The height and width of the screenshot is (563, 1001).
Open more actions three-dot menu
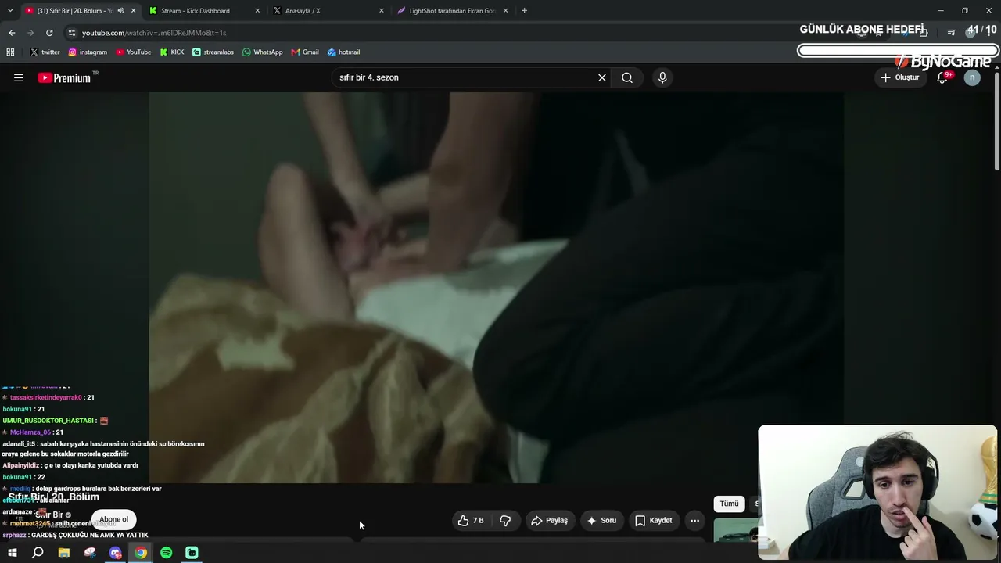click(x=694, y=520)
